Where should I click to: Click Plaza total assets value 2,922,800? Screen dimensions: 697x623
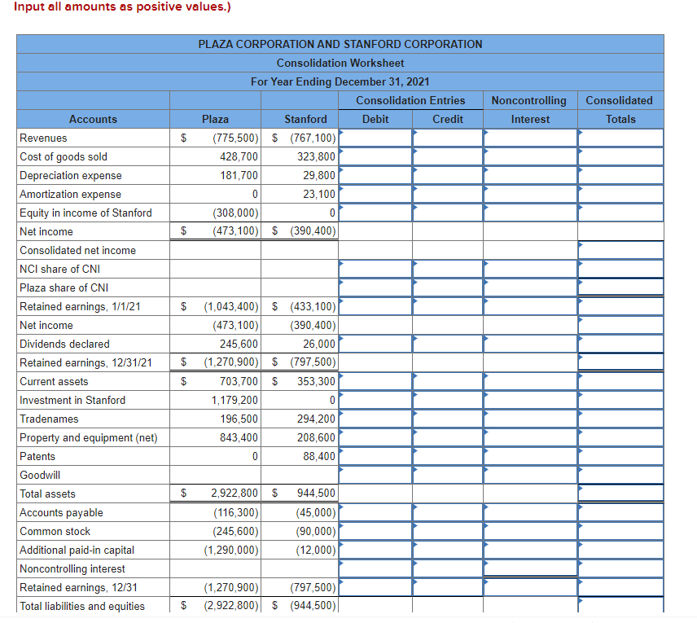(x=235, y=494)
